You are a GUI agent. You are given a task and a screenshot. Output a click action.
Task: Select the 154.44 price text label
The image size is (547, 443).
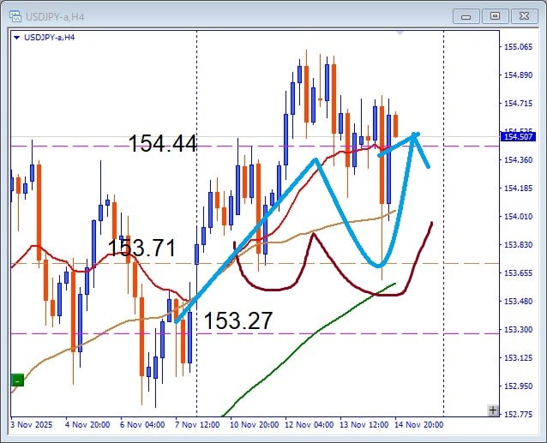[x=162, y=144]
